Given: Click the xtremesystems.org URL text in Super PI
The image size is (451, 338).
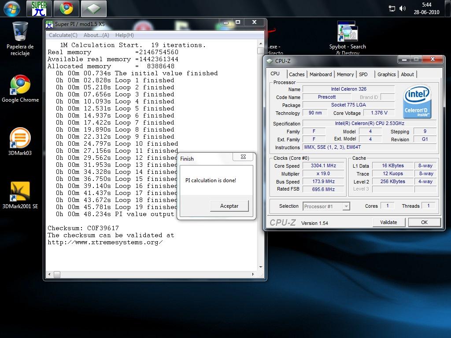Looking at the screenshot, I should point(105,242).
